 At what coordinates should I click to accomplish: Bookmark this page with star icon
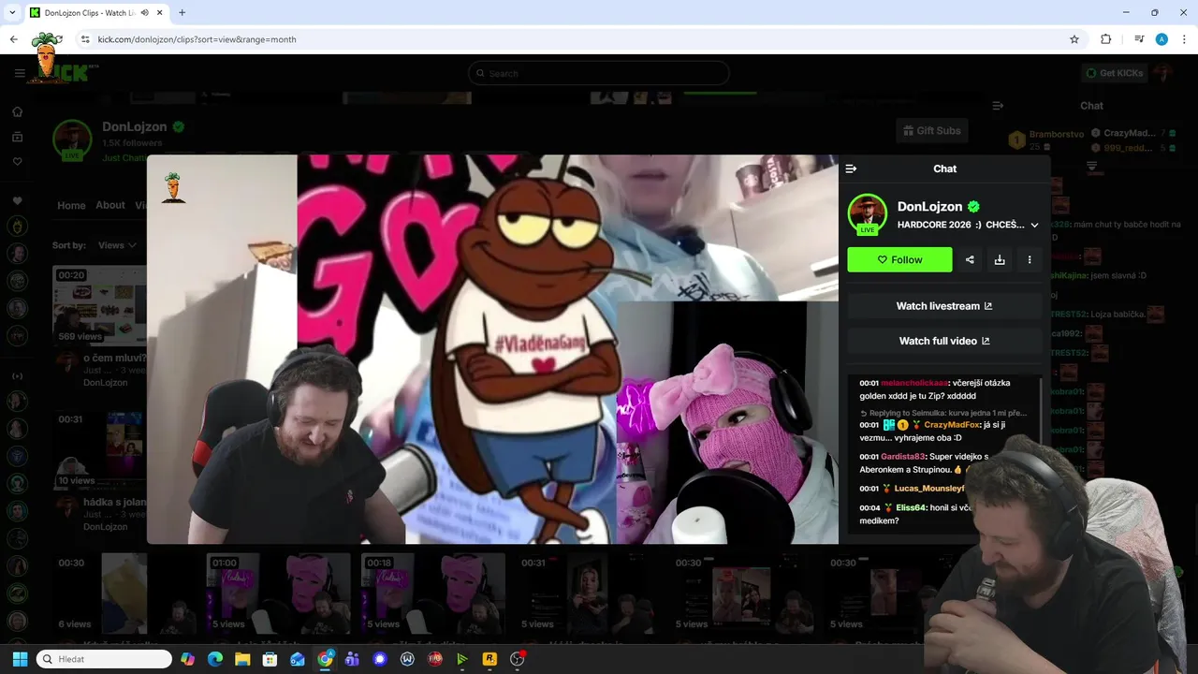pyautogui.click(x=1074, y=39)
